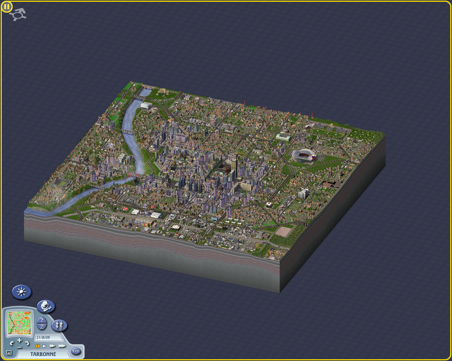Set simulation to triple-arrow fastest speed
The height and width of the screenshot is (361, 452).
[x=62, y=346]
